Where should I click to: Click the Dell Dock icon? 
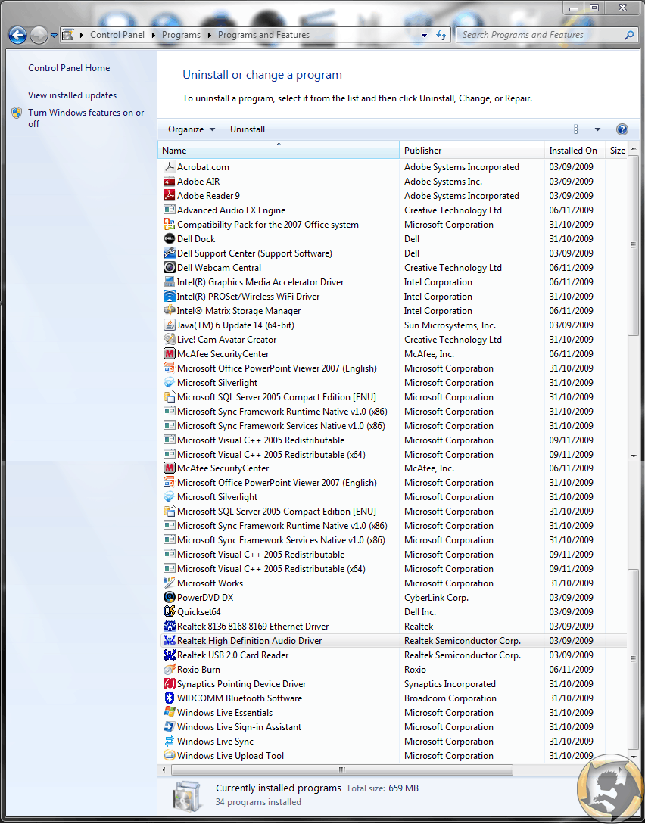click(x=170, y=238)
